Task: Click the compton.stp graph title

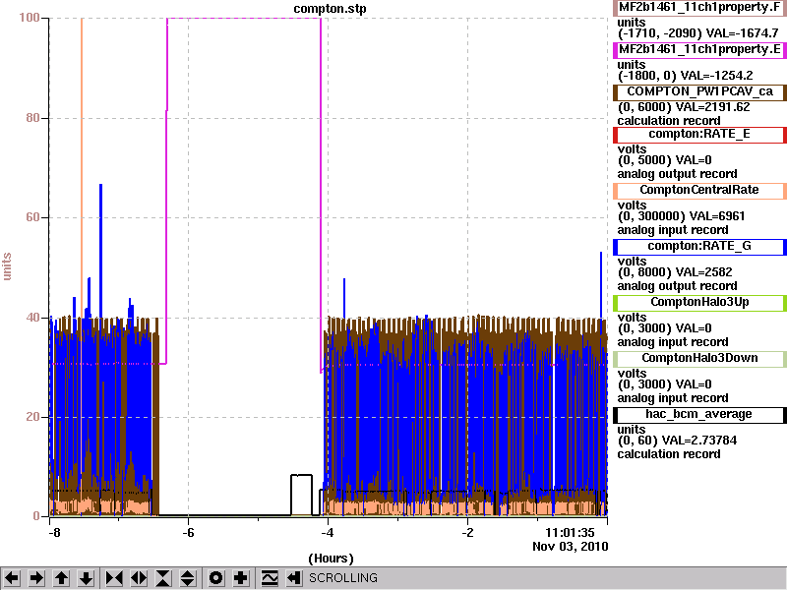Action: pyautogui.click(x=330, y=9)
